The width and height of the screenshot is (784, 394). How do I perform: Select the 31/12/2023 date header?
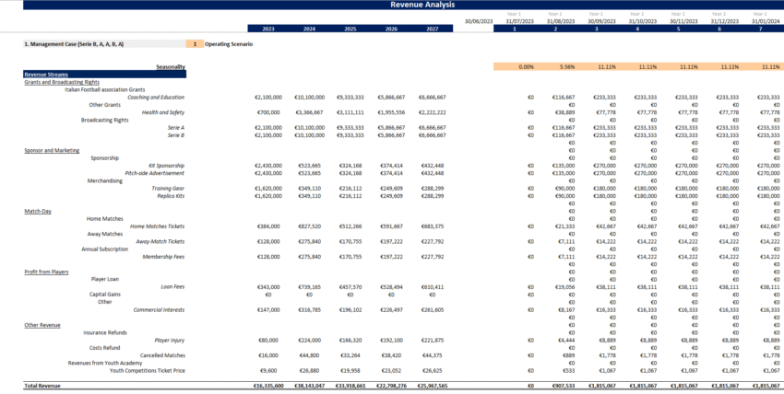point(724,21)
